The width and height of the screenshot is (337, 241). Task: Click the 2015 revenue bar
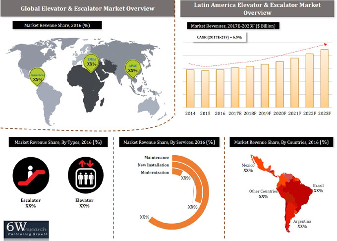205,89
